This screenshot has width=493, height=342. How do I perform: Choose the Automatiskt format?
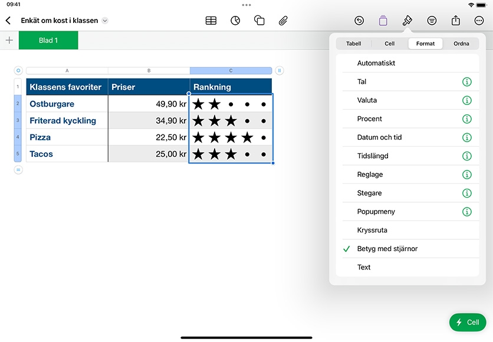click(x=407, y=63)
